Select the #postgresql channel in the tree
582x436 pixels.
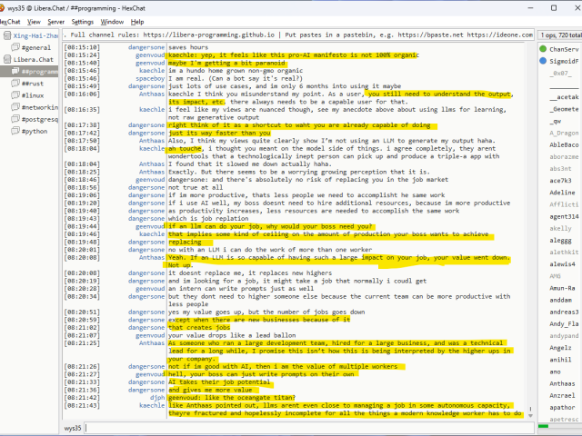pyautogui.click(x=39, y=119)
